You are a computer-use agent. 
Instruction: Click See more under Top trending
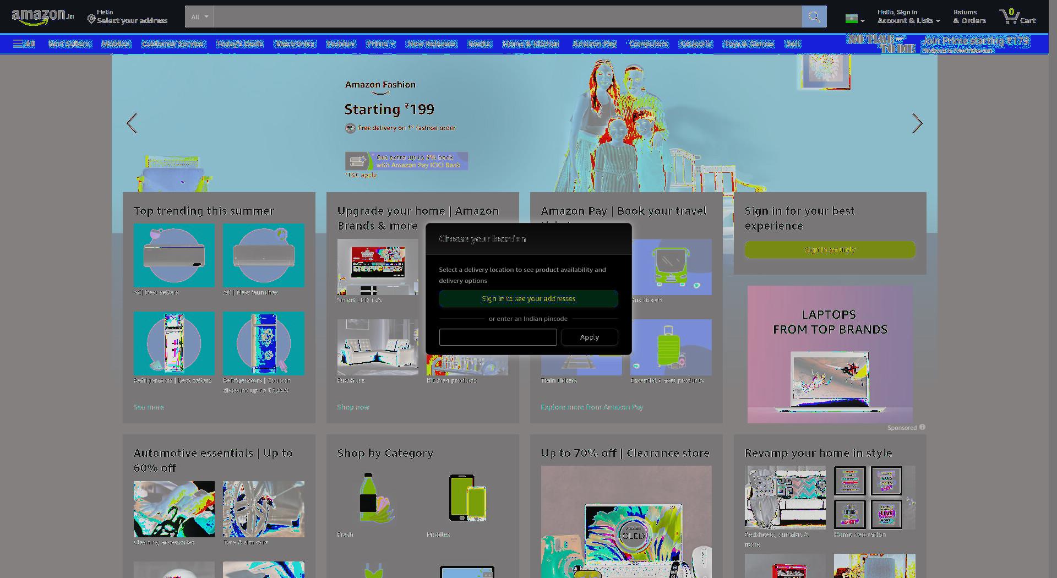coord(149,407)
